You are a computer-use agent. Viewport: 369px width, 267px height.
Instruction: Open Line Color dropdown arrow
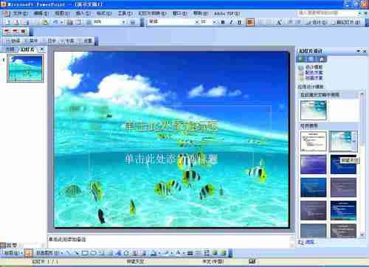tap(171, 253)
